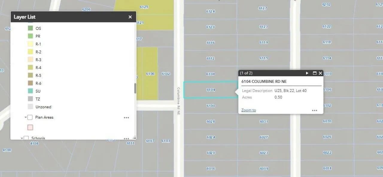Open Schools layer options ellipsis

coord(126,138)
